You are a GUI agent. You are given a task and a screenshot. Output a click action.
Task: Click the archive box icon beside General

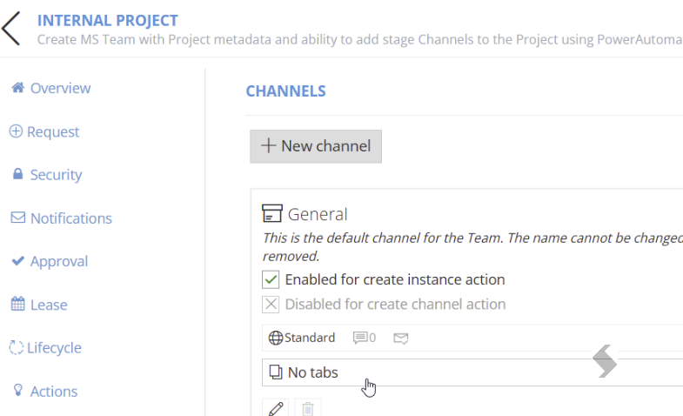coord(272,214)
